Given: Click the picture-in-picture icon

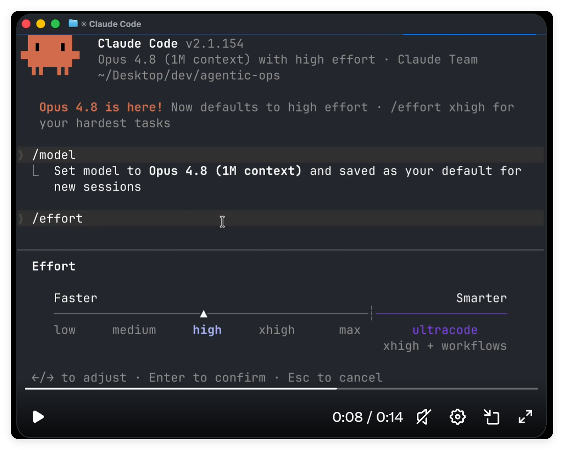Looking at the screenshot, I should tap(492, 417).
